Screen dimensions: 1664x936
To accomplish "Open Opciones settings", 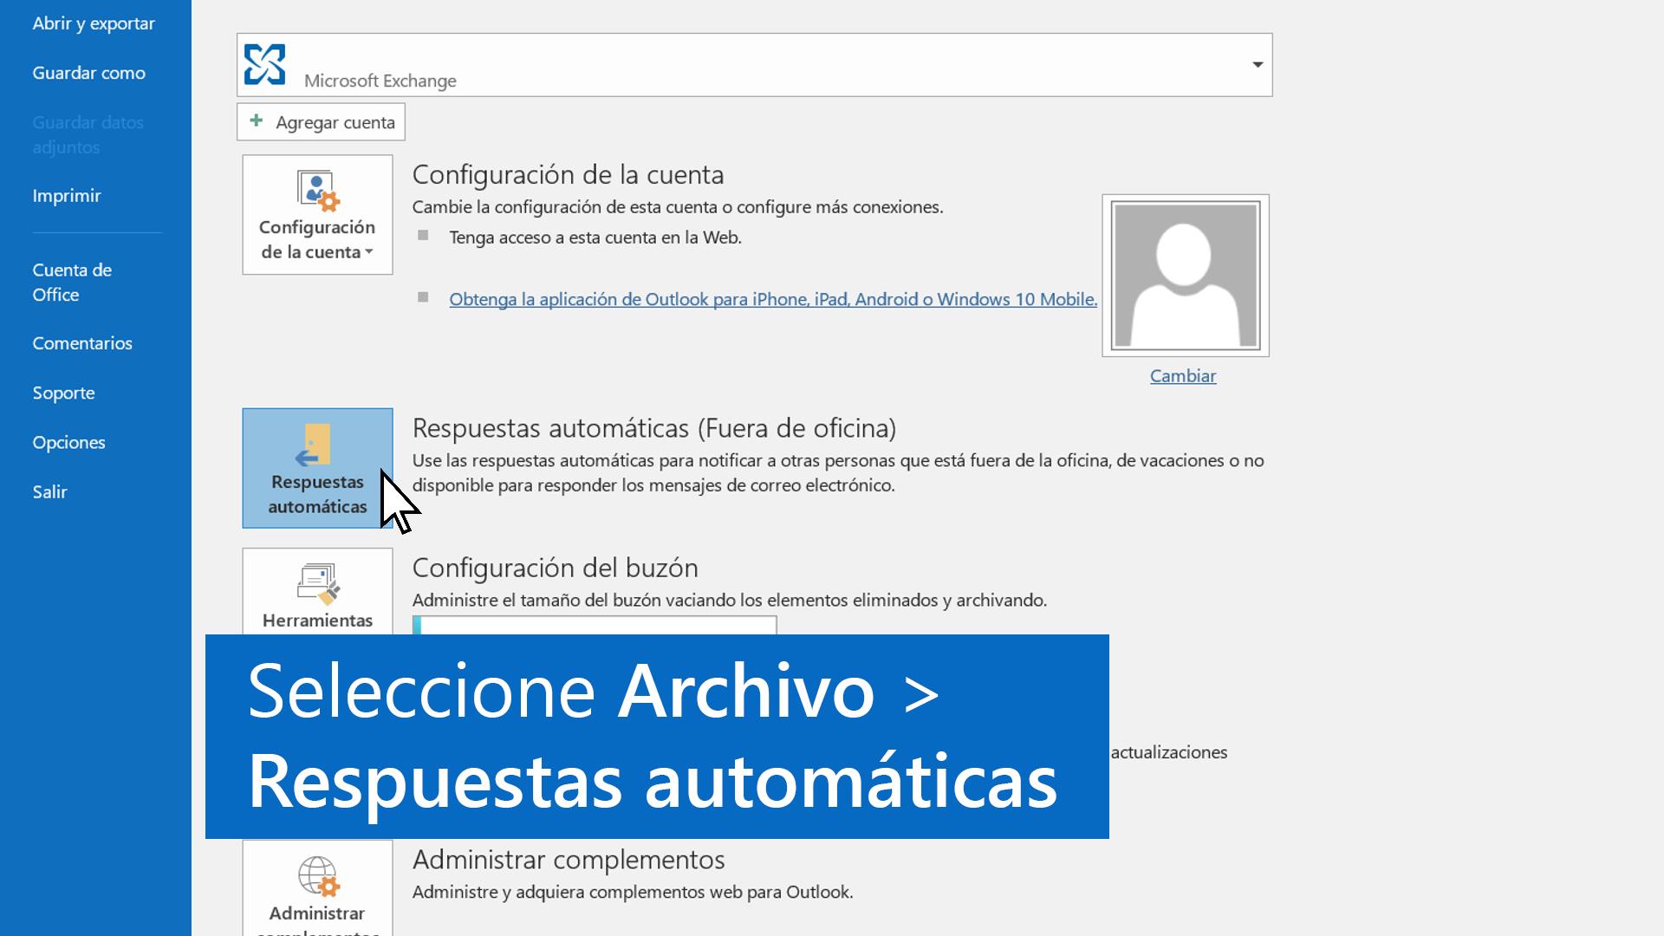I will click(68, 442).
